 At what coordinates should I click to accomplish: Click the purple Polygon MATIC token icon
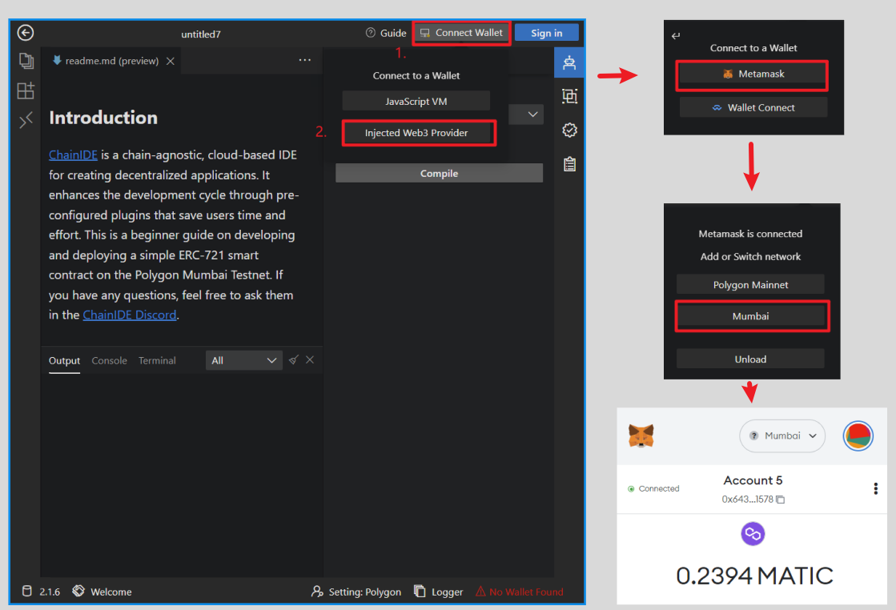(753, 533)
